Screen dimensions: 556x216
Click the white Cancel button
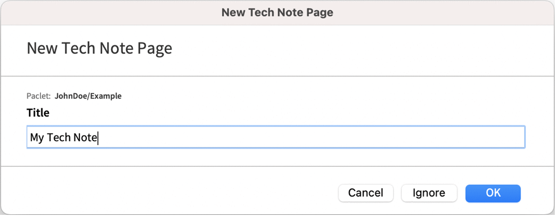pyautogui.click(x=366, y=193)
